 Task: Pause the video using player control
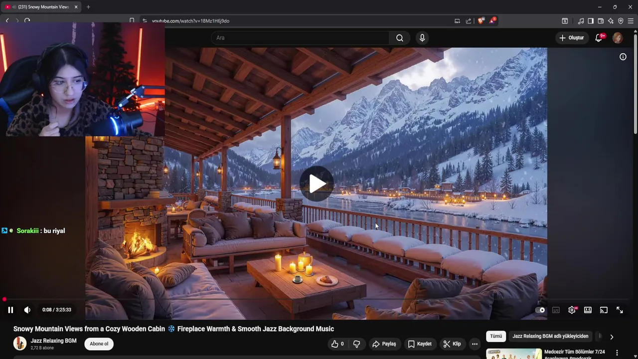10,310
